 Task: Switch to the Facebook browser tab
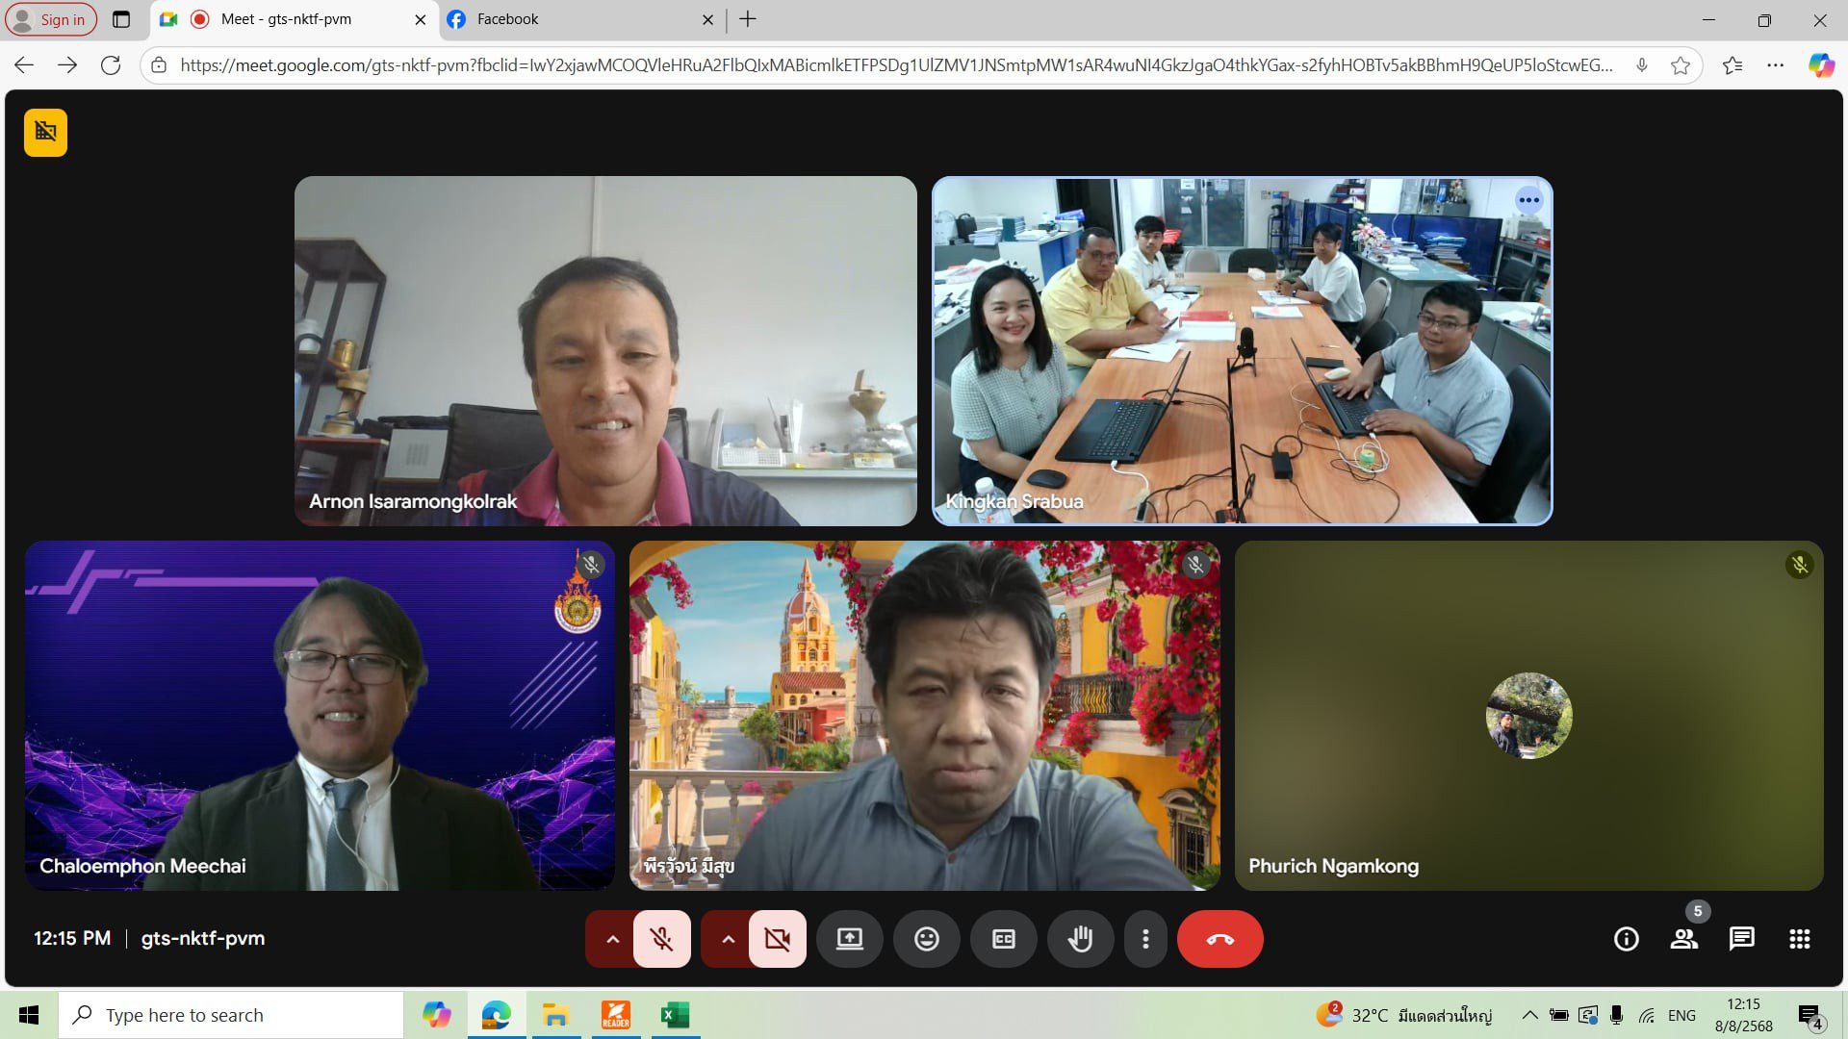click(x=582, y=19)
